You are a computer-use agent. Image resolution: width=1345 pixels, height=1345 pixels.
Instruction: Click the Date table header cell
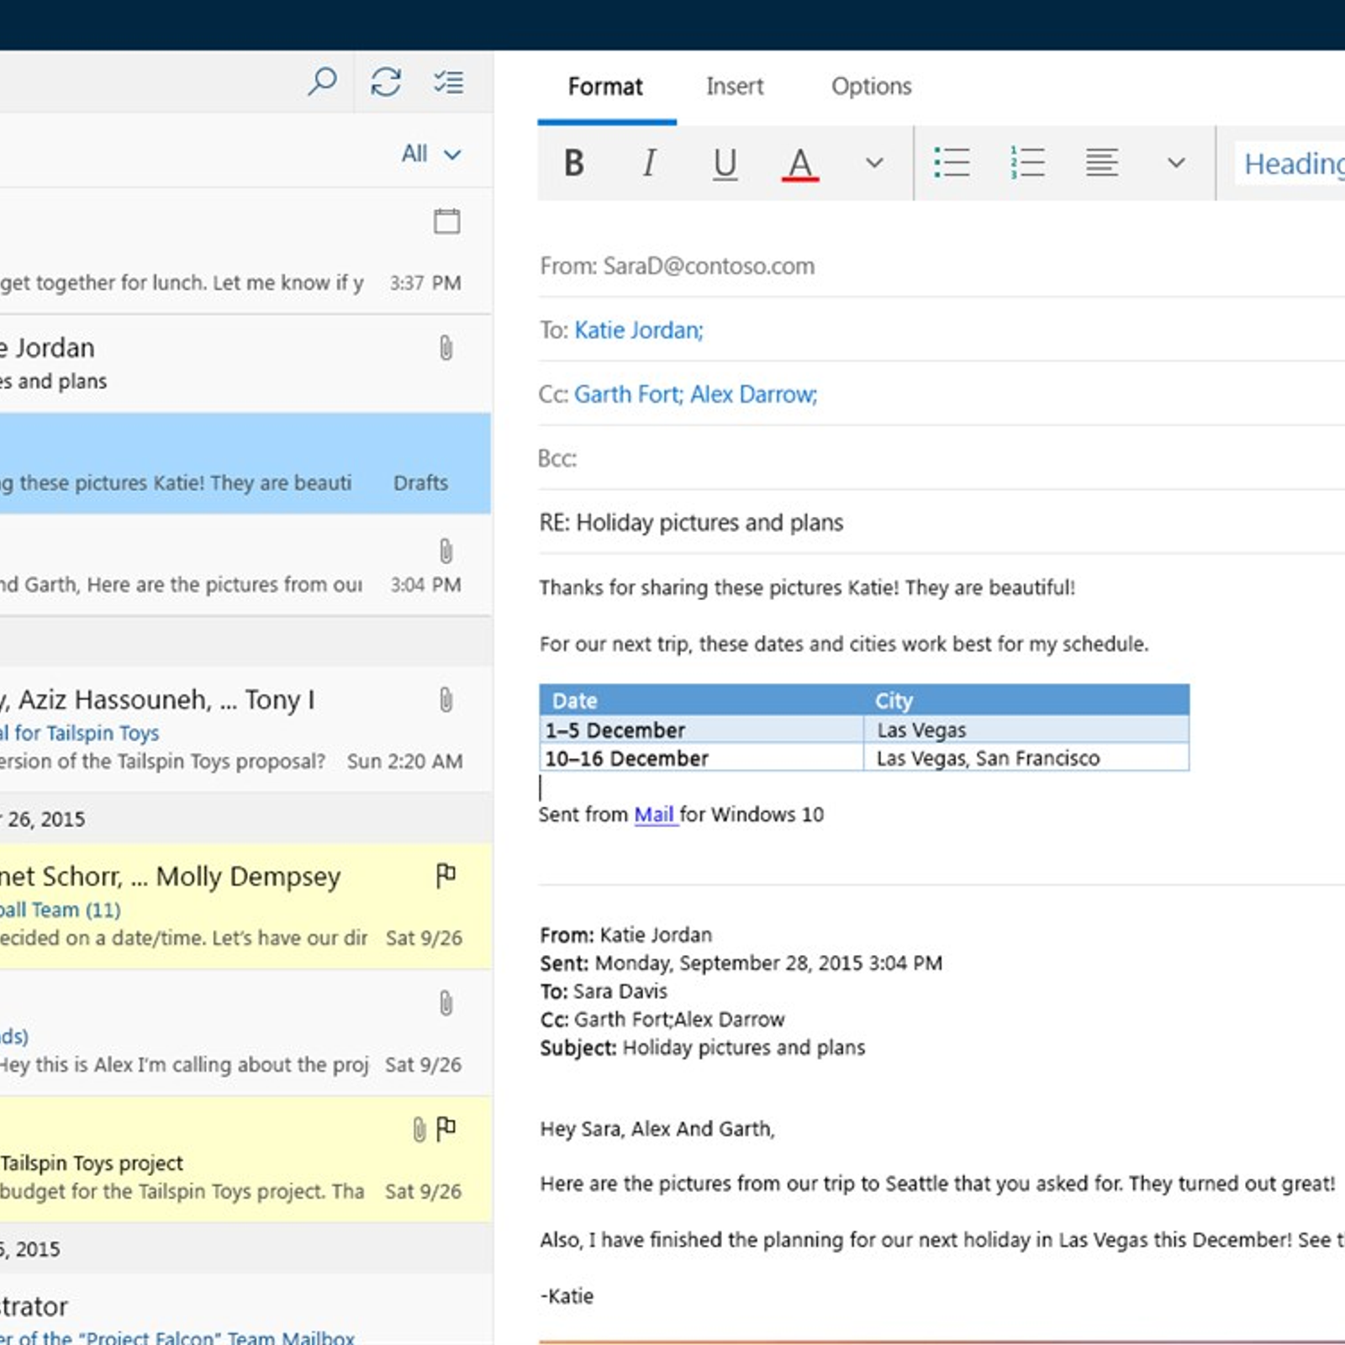(x=701, y=700)
